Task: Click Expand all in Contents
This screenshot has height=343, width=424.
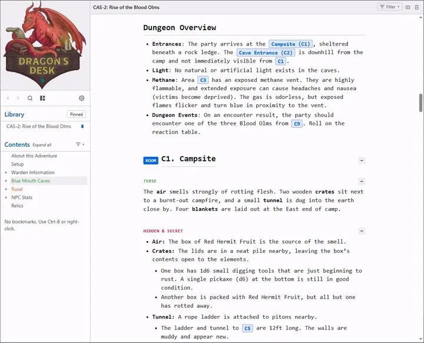Action: click(42, 145)
